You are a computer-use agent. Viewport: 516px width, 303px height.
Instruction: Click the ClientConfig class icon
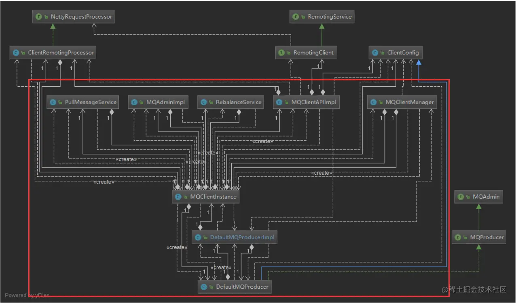(x=375, y=52)
